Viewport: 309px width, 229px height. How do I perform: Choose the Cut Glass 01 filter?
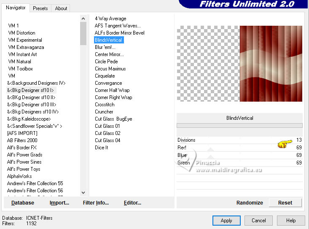pyautogui.click(x=107, y=126)
